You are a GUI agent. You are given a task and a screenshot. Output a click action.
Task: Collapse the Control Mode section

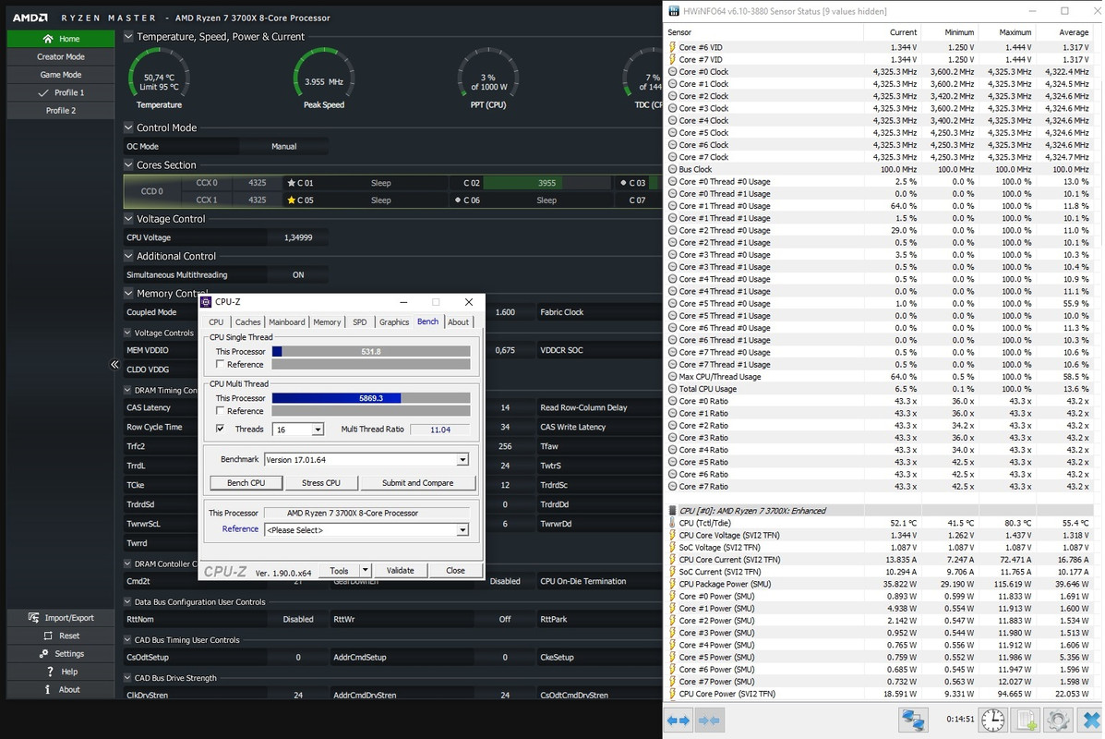[128, 127]
